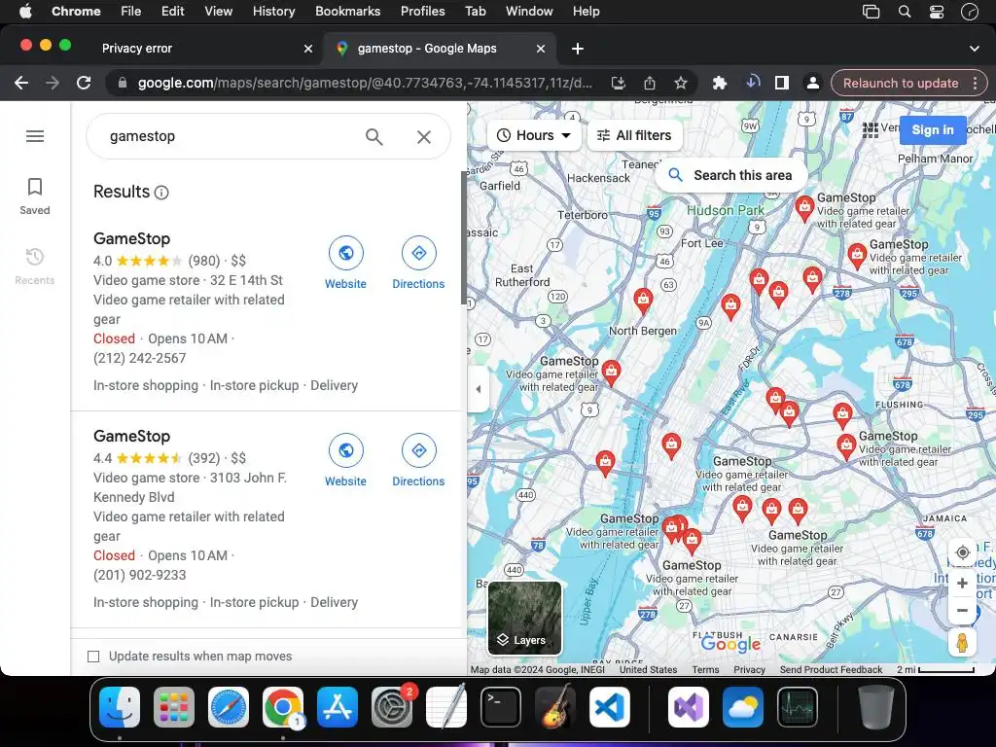Screen dimensions: 996x747
Task: Click the Sign in button
Action: (933, 130)
